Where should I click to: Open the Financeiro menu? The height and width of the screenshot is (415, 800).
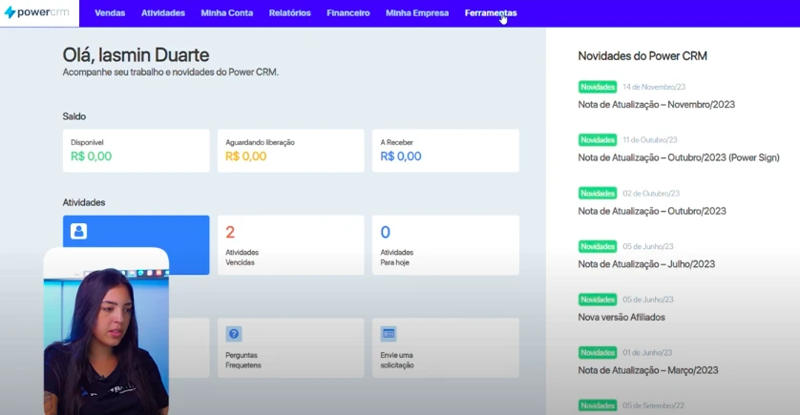tap(347, 13)
